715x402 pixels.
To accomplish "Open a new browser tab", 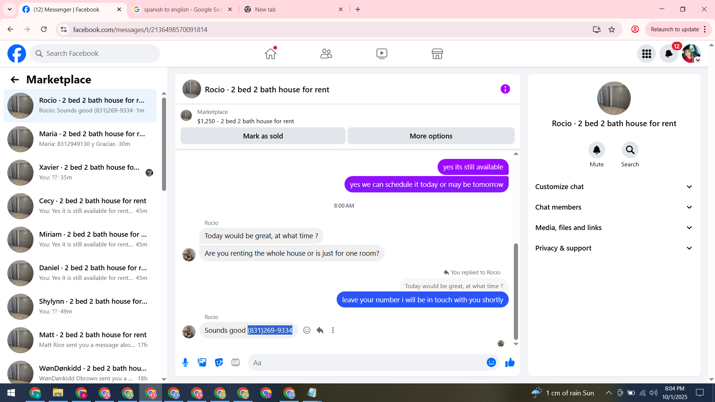I will [358, 9].
